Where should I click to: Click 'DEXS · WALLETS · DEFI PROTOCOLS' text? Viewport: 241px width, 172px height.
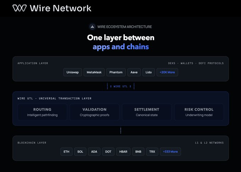(196, 63)
